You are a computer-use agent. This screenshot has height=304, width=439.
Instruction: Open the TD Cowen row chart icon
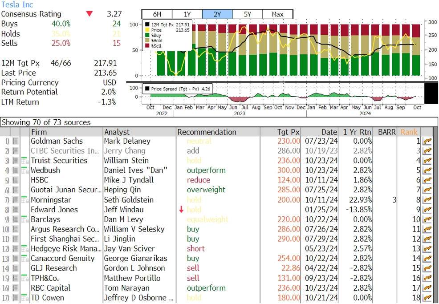click(427, 298)
